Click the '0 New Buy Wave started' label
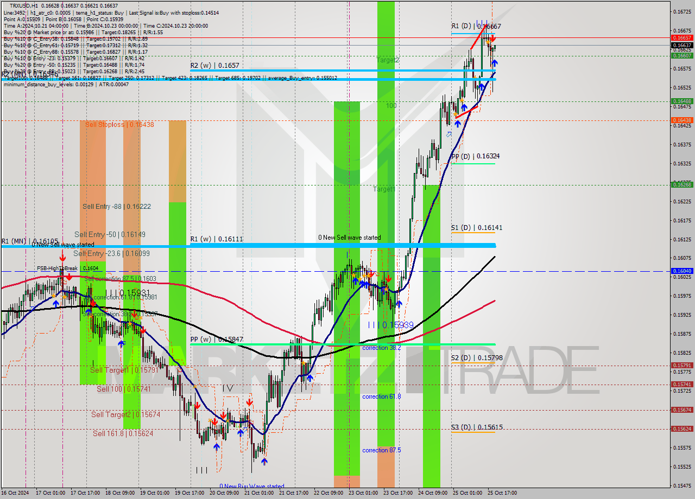 tap(252, 486)
